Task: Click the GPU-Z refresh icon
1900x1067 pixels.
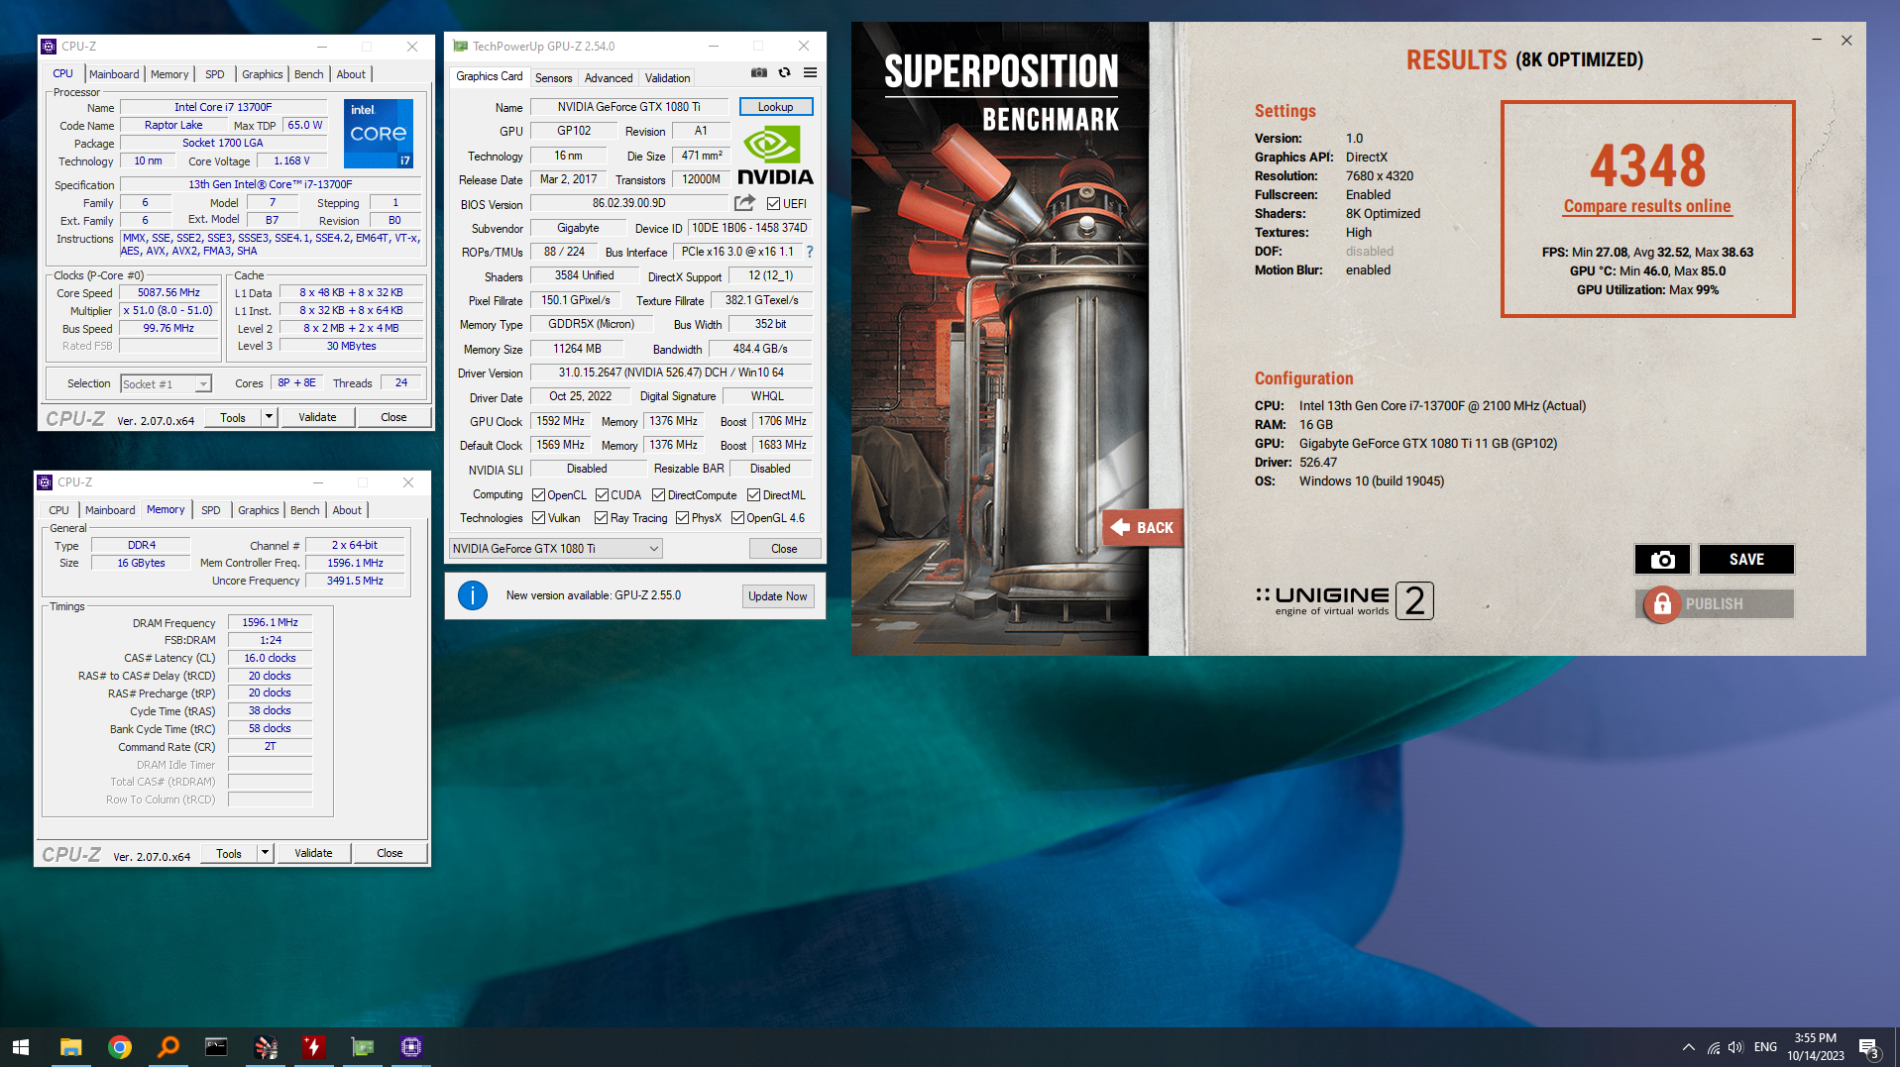Action: point(784,72)
